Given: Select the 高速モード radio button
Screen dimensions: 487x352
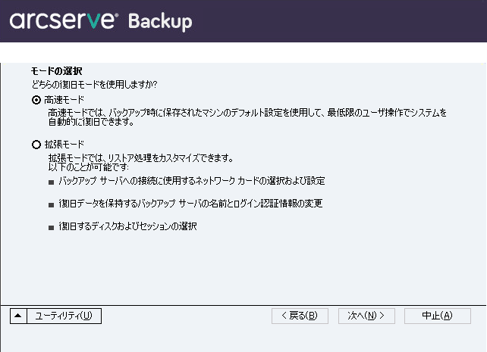Looking at the screenshot, I should [x=36, y=100].
